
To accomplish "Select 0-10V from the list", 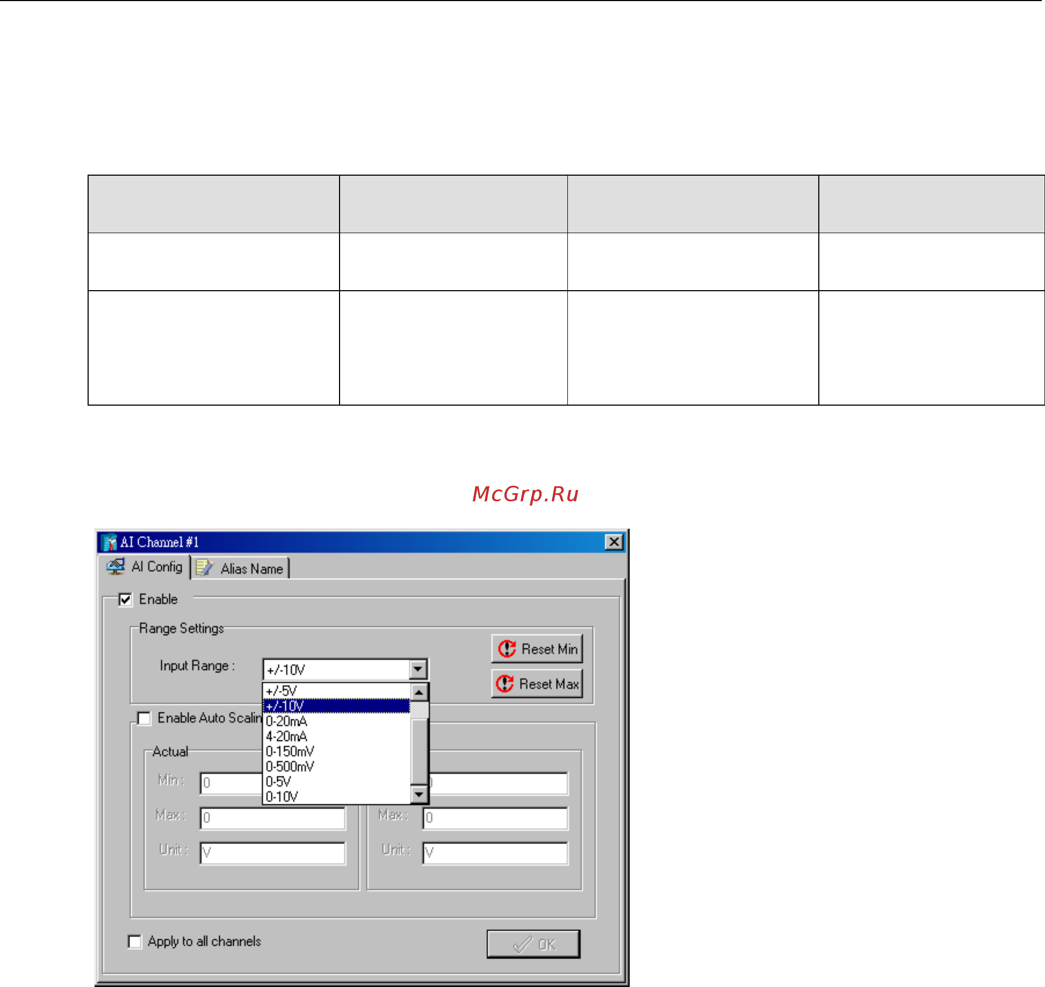I will tap(336, 797).
